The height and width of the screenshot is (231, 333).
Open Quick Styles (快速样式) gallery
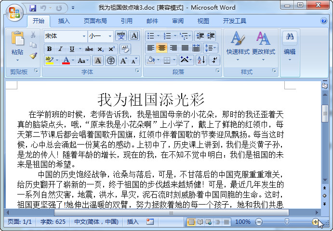pos(238,46)
